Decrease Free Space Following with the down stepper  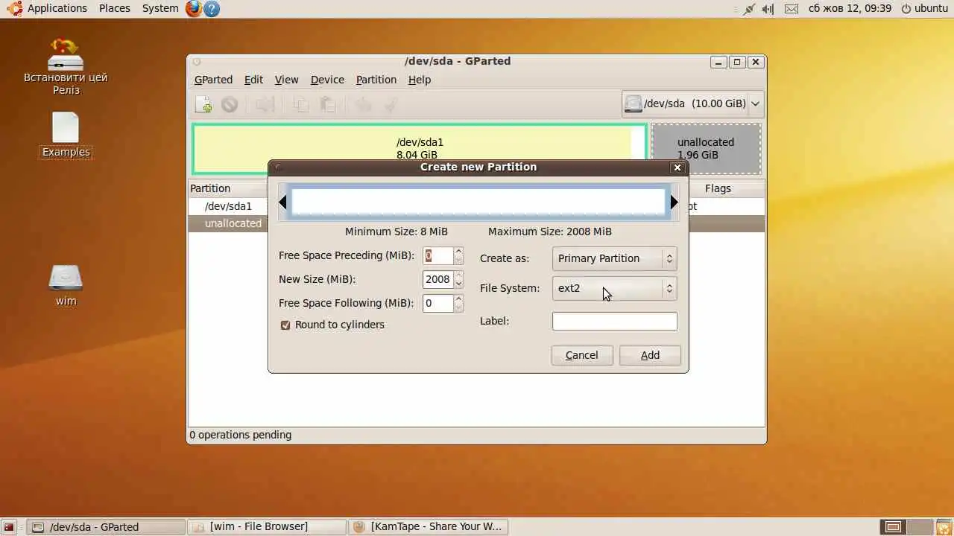(x=458, y=308)
